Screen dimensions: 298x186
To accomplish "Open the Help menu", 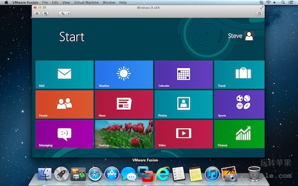I will (123, 3).
